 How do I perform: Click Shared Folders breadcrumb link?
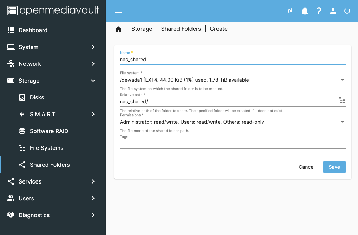point(181,29)
